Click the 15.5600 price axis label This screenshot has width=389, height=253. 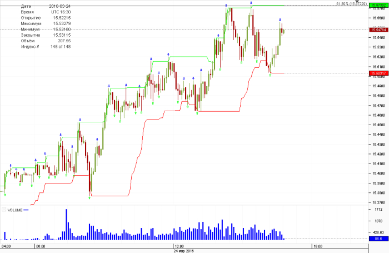tap(378, 18)
